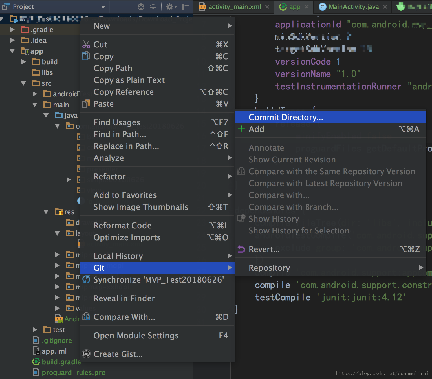Select Find Usages
Screen dimensions: 432x379
tap(158, 122)
